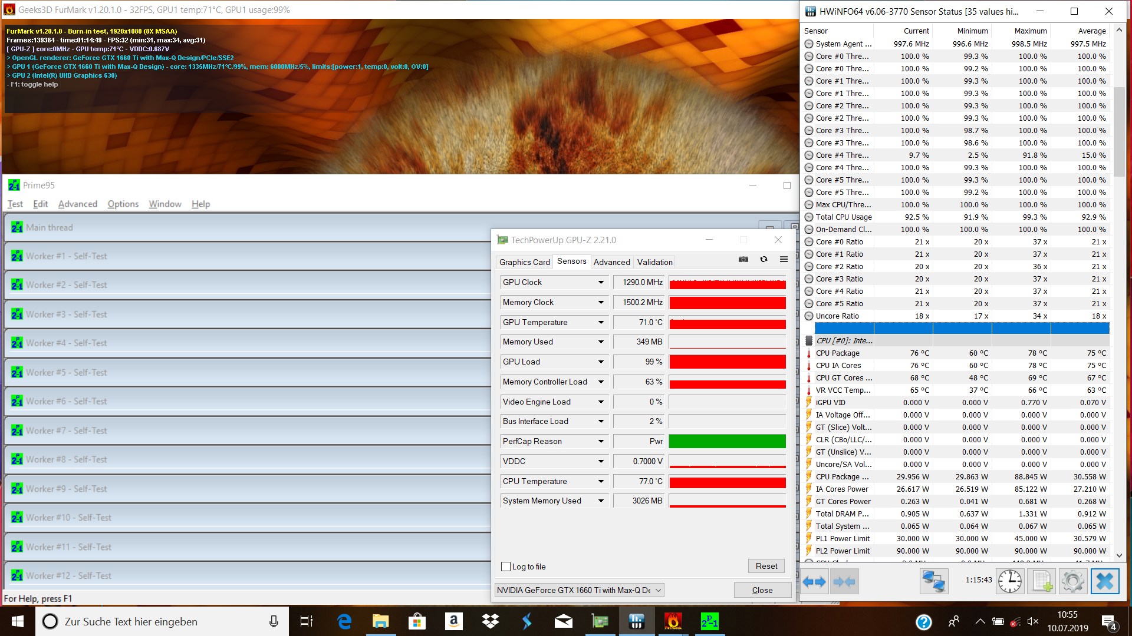
Task: Switch to GPU-Z Advanced tab
Action: (611, 262)
